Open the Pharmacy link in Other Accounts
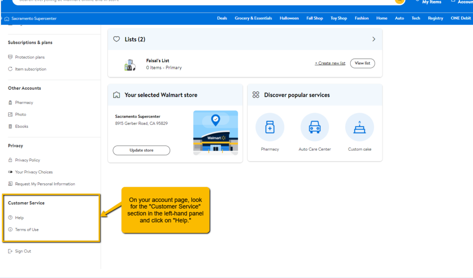This screenshot has height=278, width=473. click(x=24, y=103)
